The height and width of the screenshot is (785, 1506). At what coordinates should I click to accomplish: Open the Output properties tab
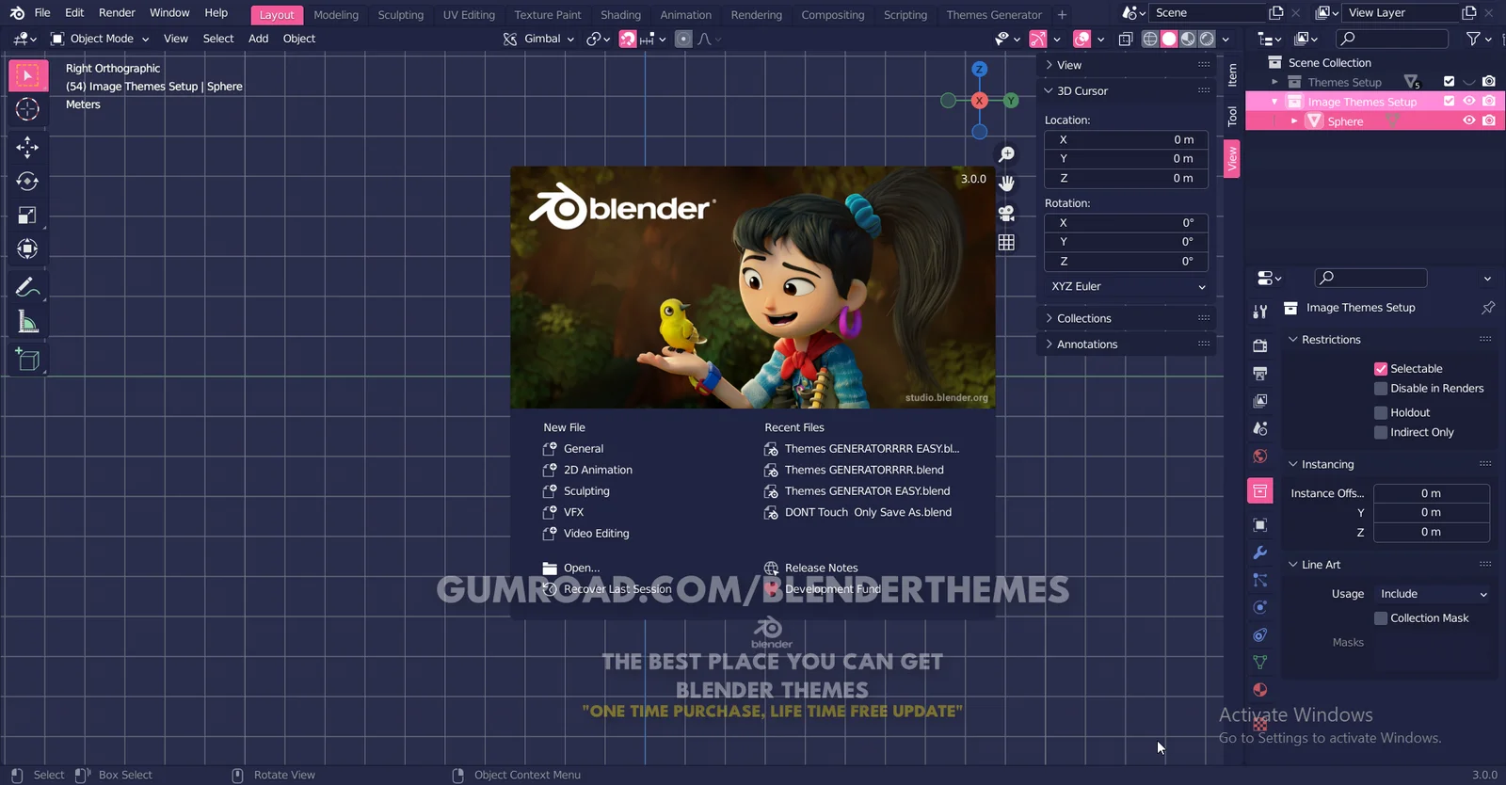(x=1260, y=374)
